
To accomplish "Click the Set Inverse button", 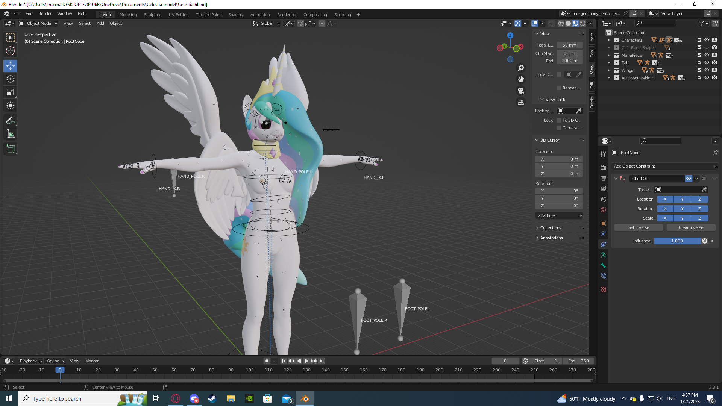I will point(639,227).
